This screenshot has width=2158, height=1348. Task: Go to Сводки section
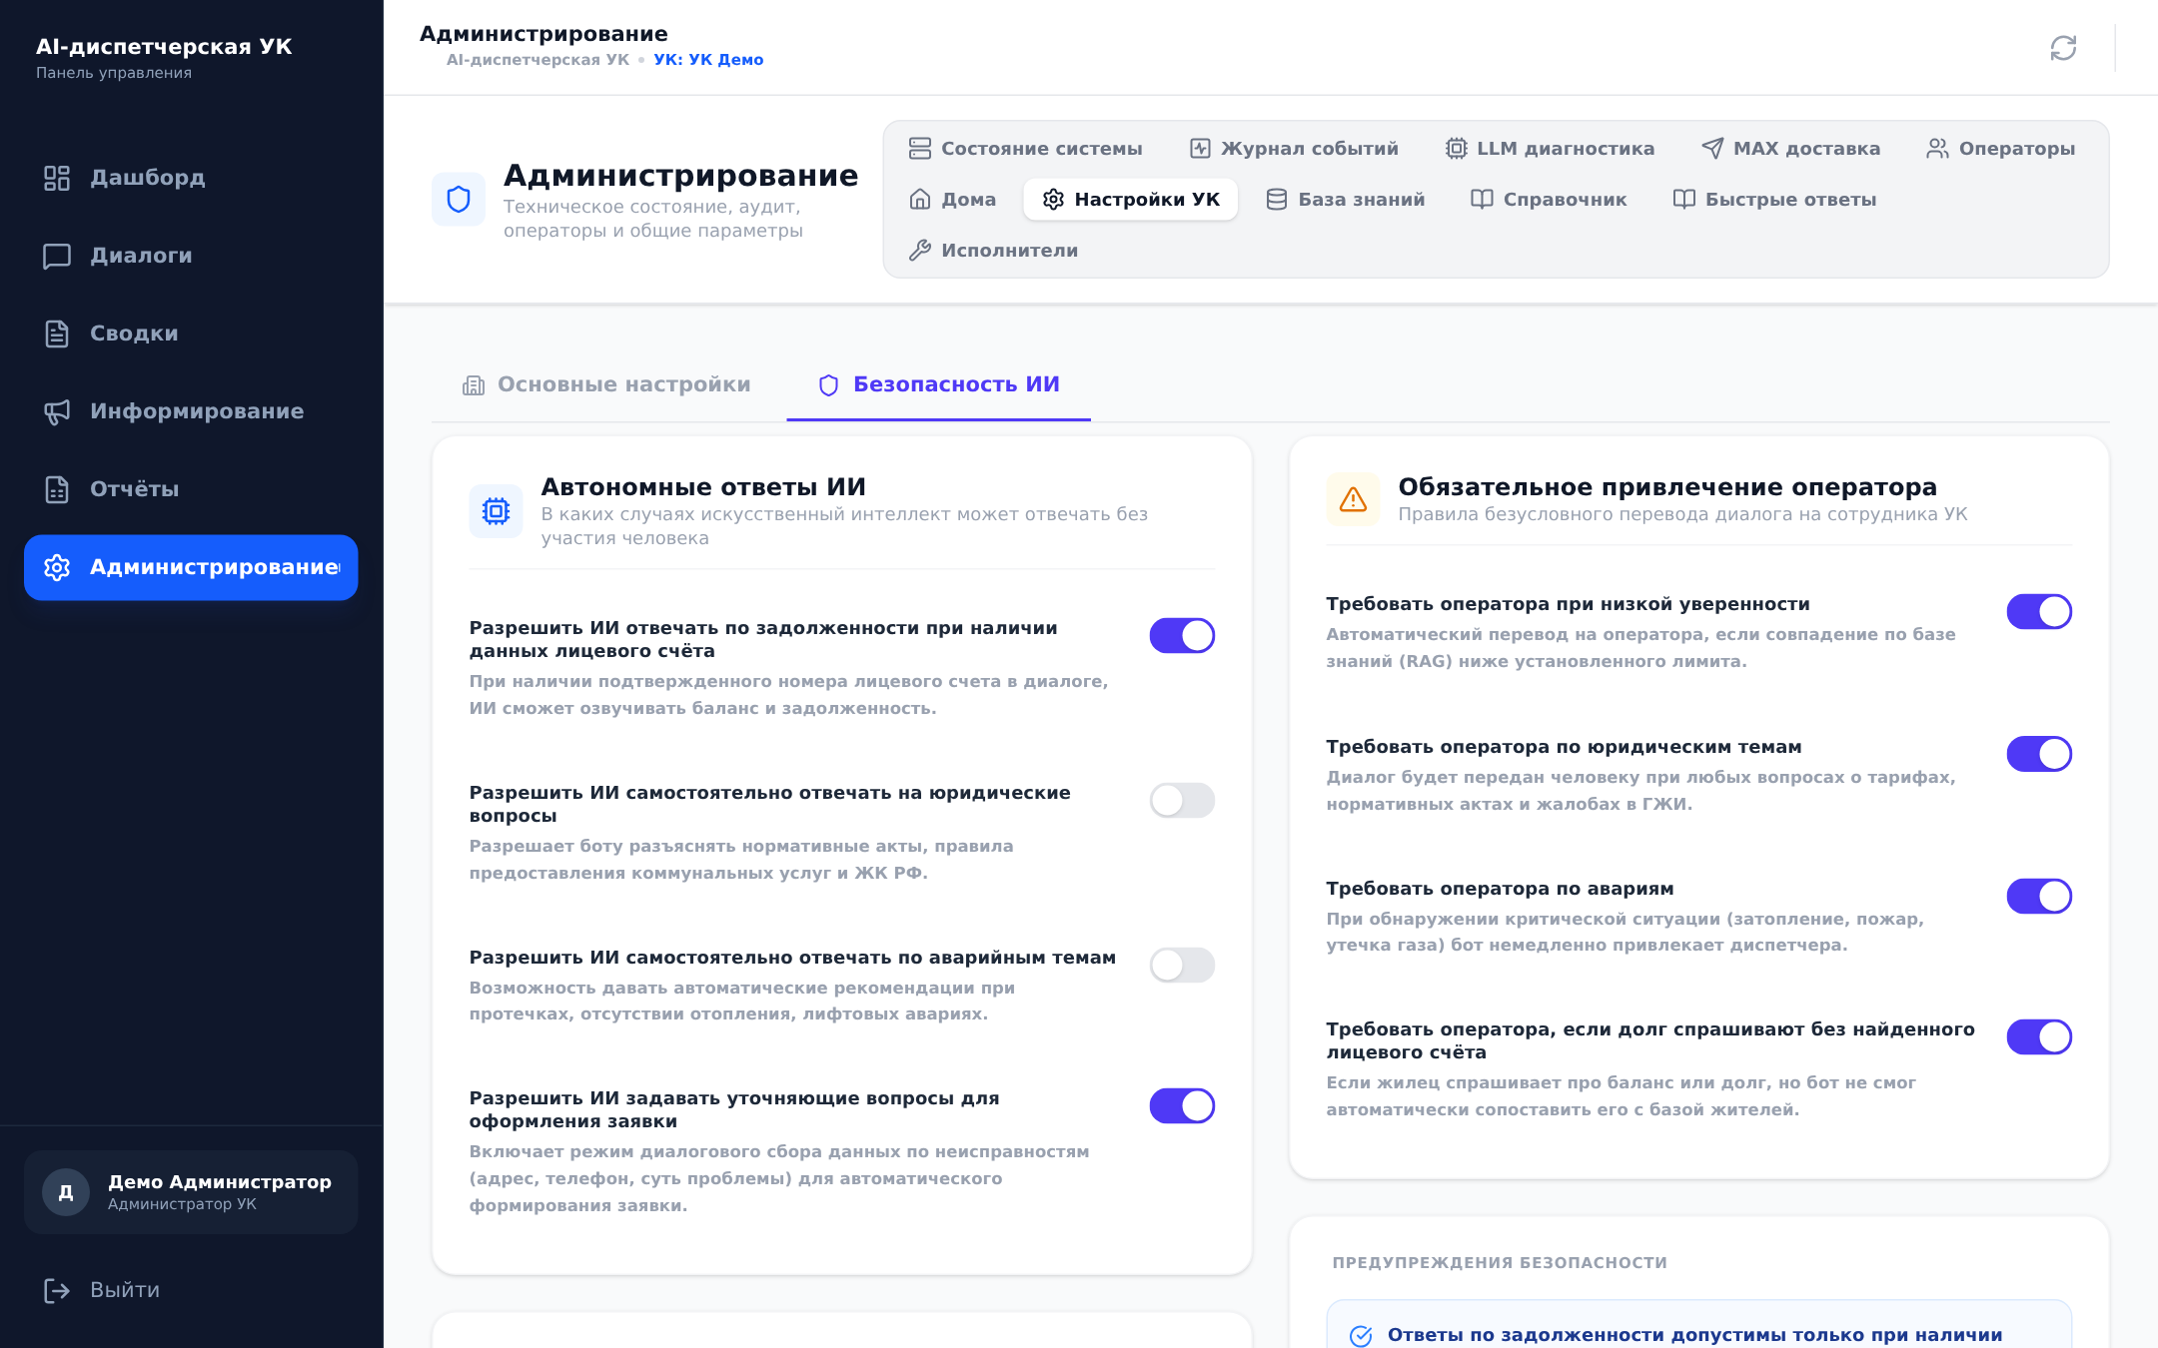pos(191,334)
